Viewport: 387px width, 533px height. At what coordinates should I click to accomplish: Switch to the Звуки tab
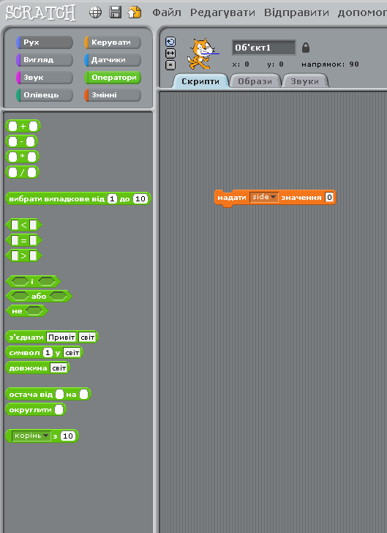pyautogui.click(x=305, y=81)
